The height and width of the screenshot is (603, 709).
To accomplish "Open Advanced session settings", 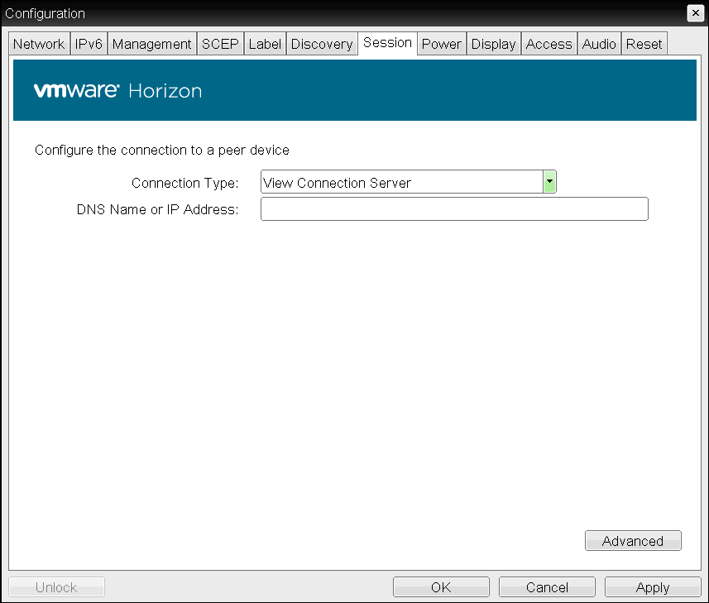I will (633, 541).
